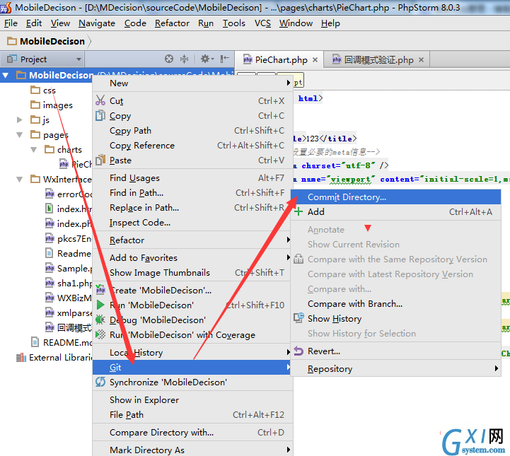Choose File Path menu entry
The width and height of the screenshot is (510, 456).
pos(192,415)
